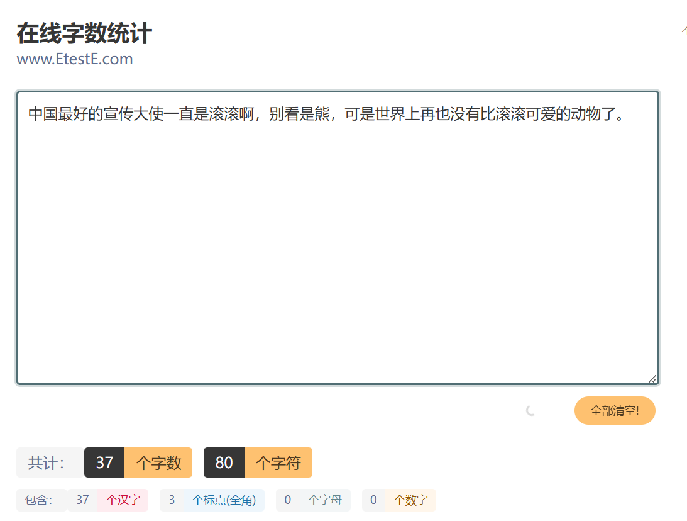Image resolution: width=687 pixels, height=521 pixels.
Task: Click the loading spinner beside the clear button
Action: point(530,410)
